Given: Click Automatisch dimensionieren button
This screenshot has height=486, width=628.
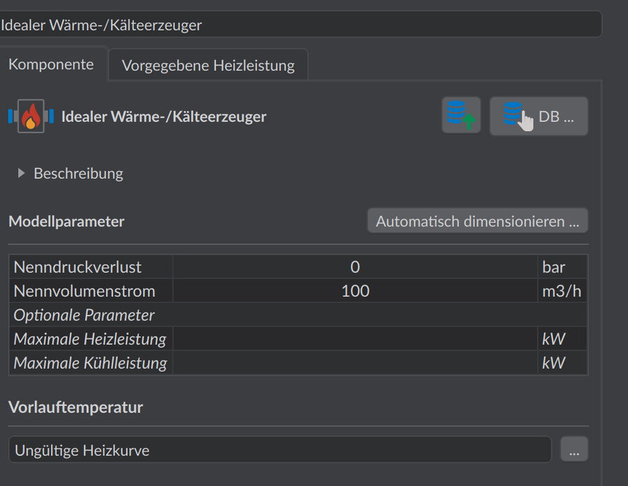Looking at the screenshot, I should tap(477, 221).
